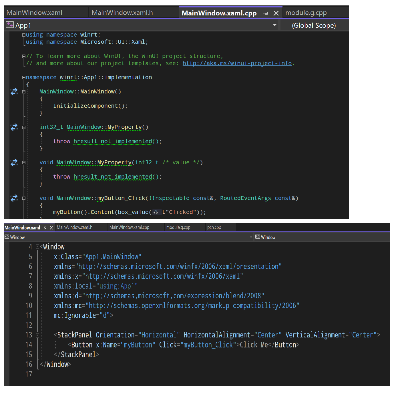Click the inline hint icon before L"Clicked"
The image size is (404, 394).
pos(156,212)
